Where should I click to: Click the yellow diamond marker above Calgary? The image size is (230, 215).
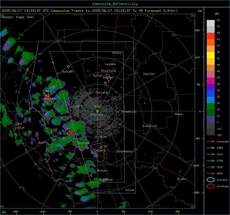(101, 147)
